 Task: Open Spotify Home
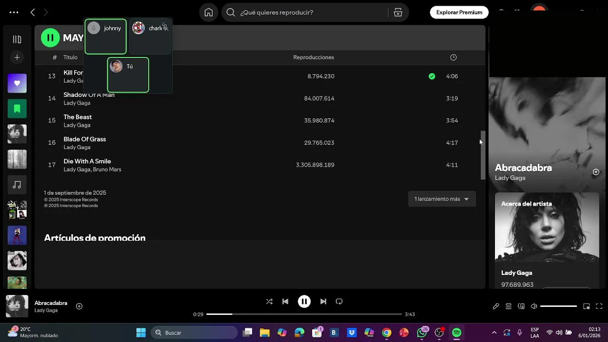209,12
